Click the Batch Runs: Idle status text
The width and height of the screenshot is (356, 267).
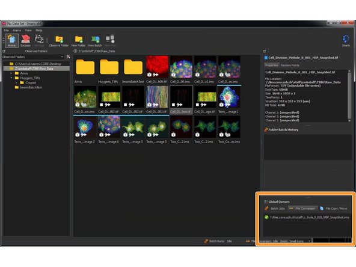coord(220,241)
